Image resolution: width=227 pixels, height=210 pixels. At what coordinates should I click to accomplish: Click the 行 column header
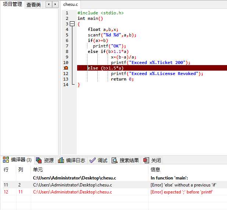[6, 170]
